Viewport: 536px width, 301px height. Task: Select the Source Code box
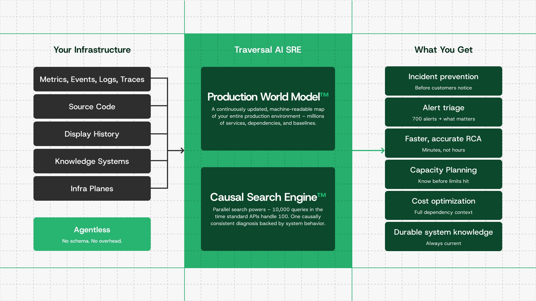point(92,106)
